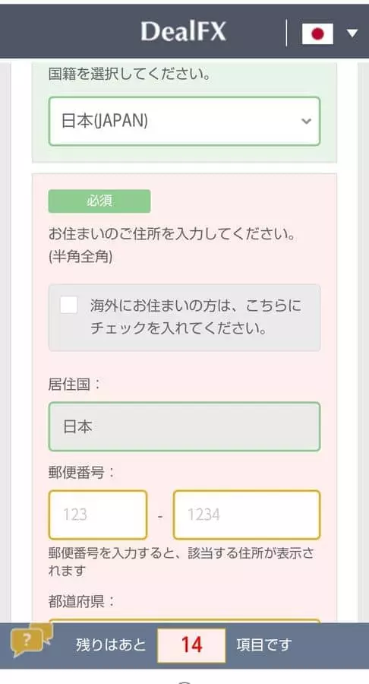Click the 郵便番号 label
369x684 pixels.
pyautogui.click(x=81, y=473)
